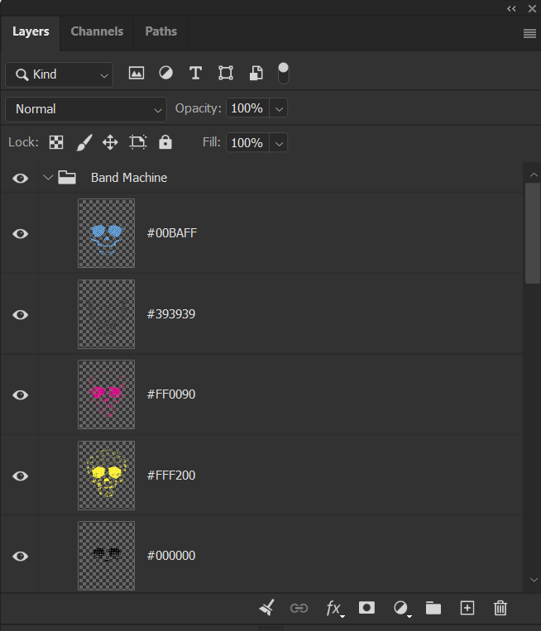Hide the #00BAFF layer

coord(20,233)
